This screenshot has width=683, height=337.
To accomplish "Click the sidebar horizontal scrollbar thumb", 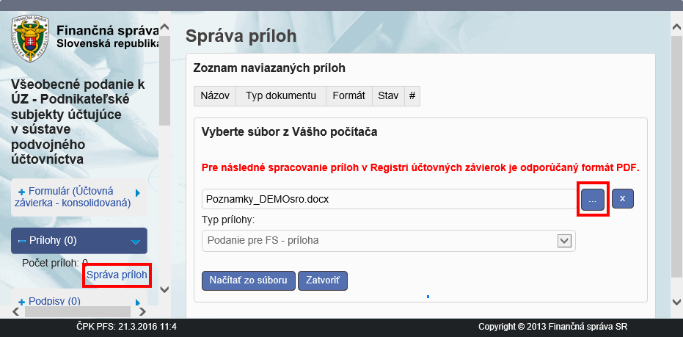I will coord(70,311).
